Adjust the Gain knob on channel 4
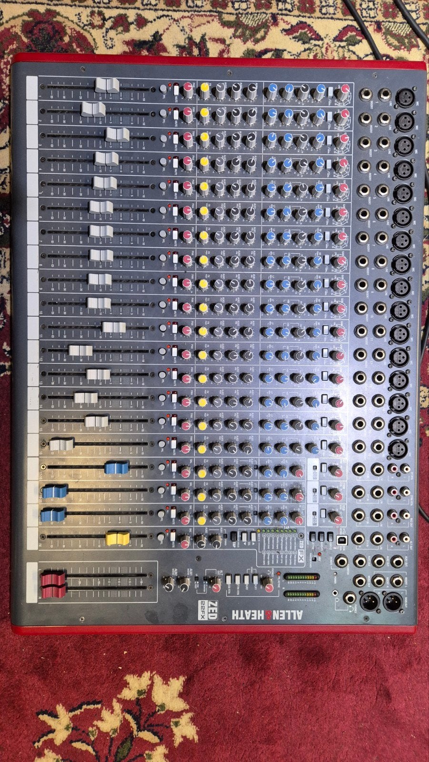429x762 pixels. (342, 165)
